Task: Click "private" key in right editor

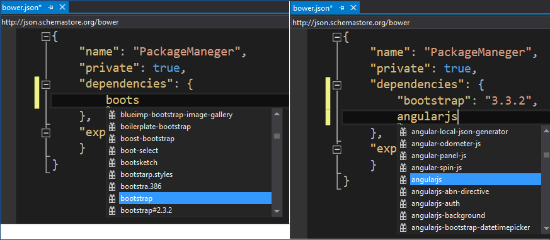Action: click(401, 69)
